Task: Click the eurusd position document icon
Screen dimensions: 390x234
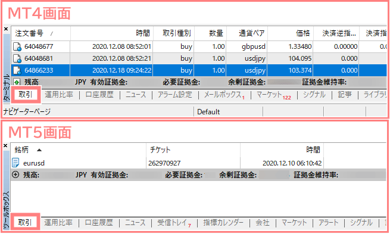Action: [x=15, y=163]
